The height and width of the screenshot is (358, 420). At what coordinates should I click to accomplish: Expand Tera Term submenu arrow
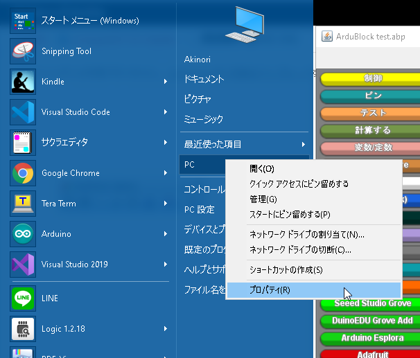click(166, 204)
